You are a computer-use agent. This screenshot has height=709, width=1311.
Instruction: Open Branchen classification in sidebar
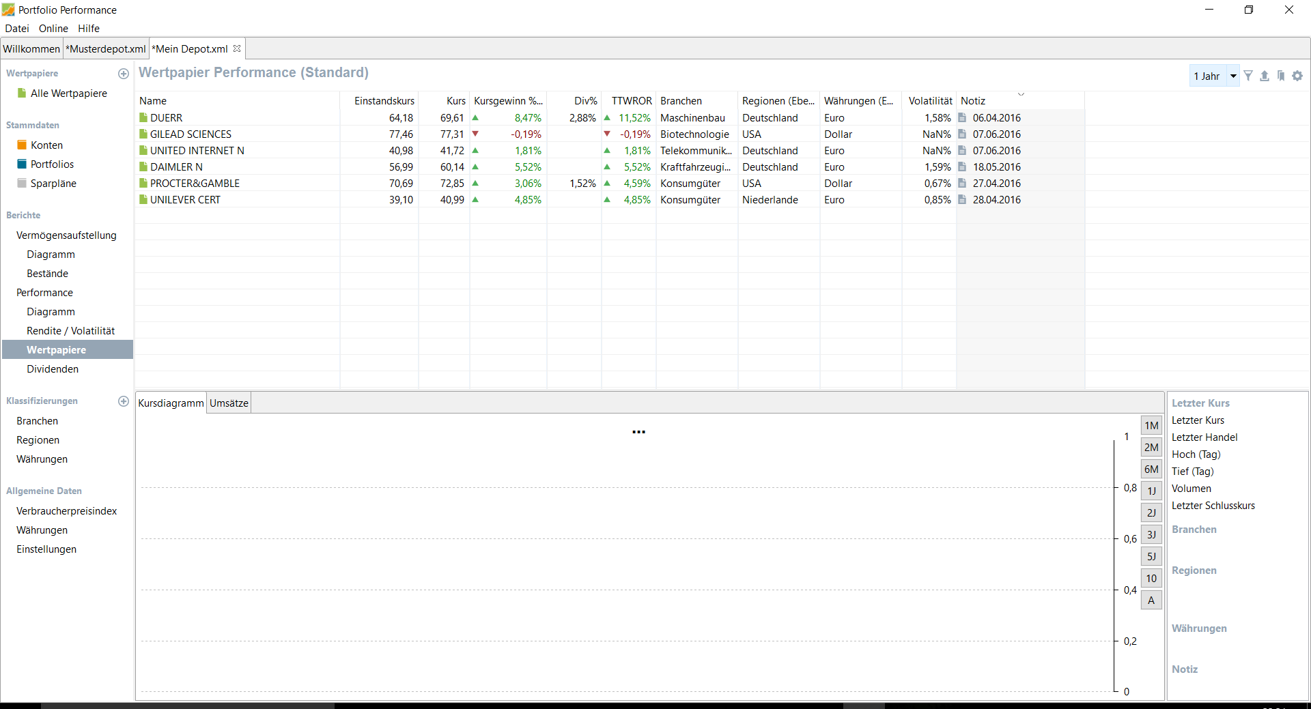coord(38,420)
